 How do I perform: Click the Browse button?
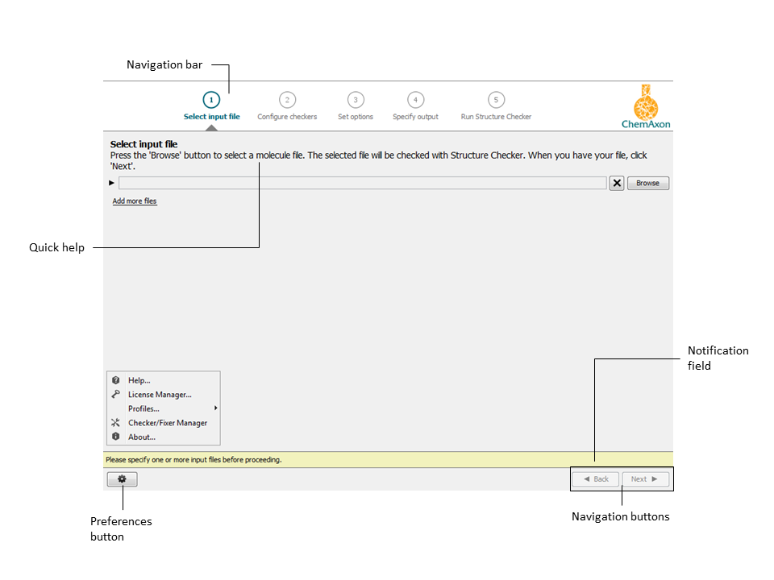[647, 183]
